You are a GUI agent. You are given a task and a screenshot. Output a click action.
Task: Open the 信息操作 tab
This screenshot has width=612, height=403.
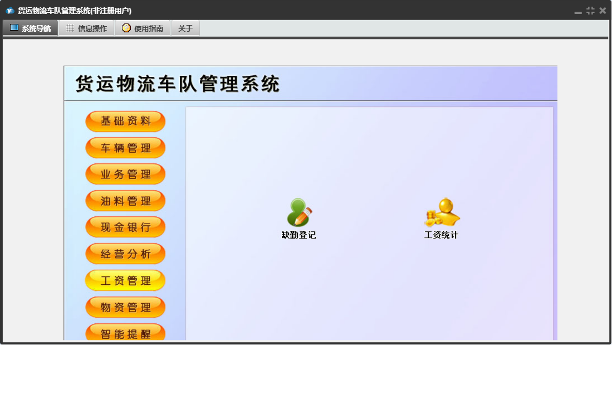click(x=86, y=28)
